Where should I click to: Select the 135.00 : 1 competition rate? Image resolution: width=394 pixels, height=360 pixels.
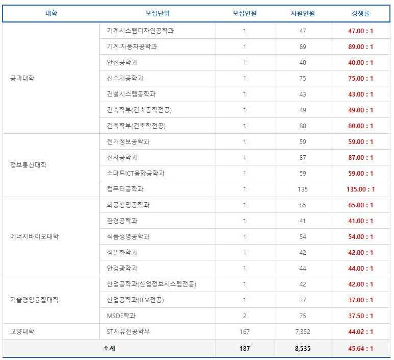[360, 189]
